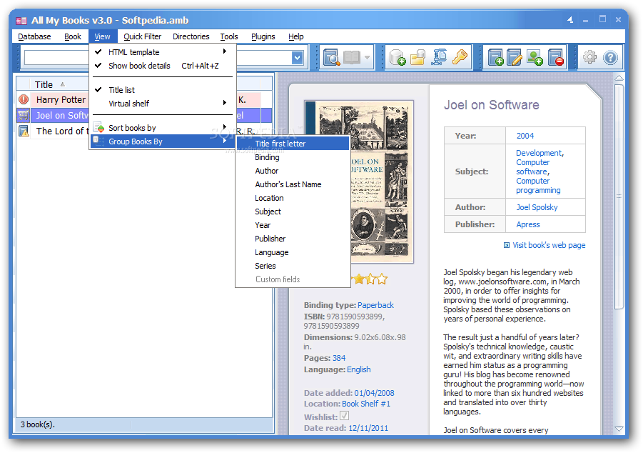The width and height of the screenshot is (643, 453).
Task: Click the title bar tray arrow icon
Action: click(570, 19)
